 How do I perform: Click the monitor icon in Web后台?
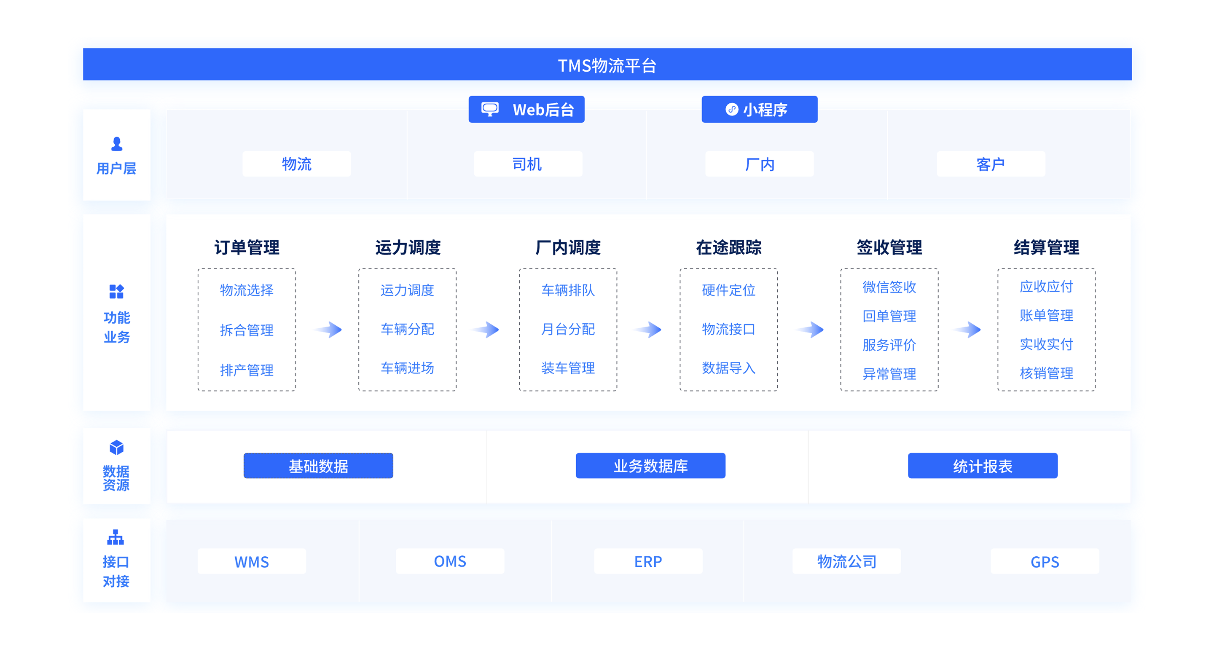490,109
